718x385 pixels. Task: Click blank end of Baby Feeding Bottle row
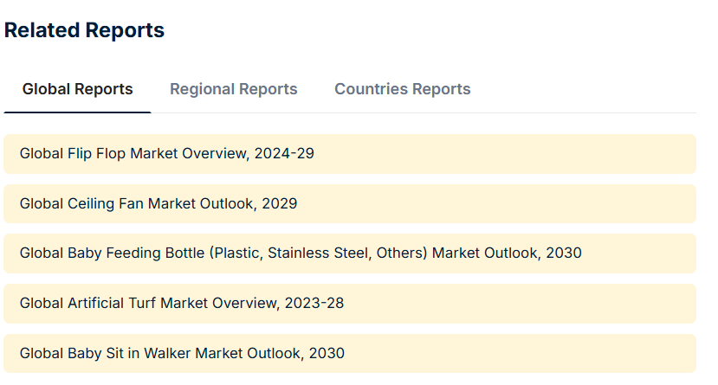pos(639,253)
